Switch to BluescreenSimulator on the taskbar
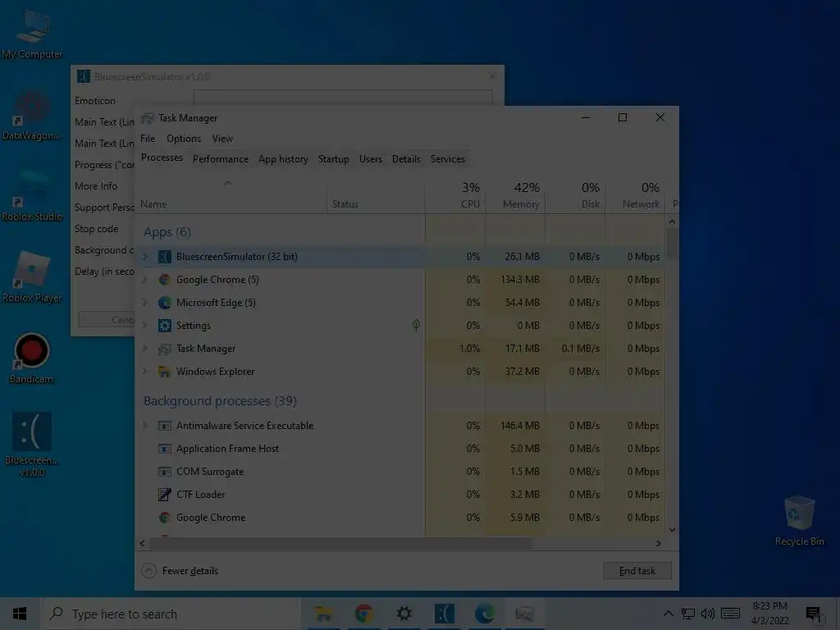 [x=444, y=614]
